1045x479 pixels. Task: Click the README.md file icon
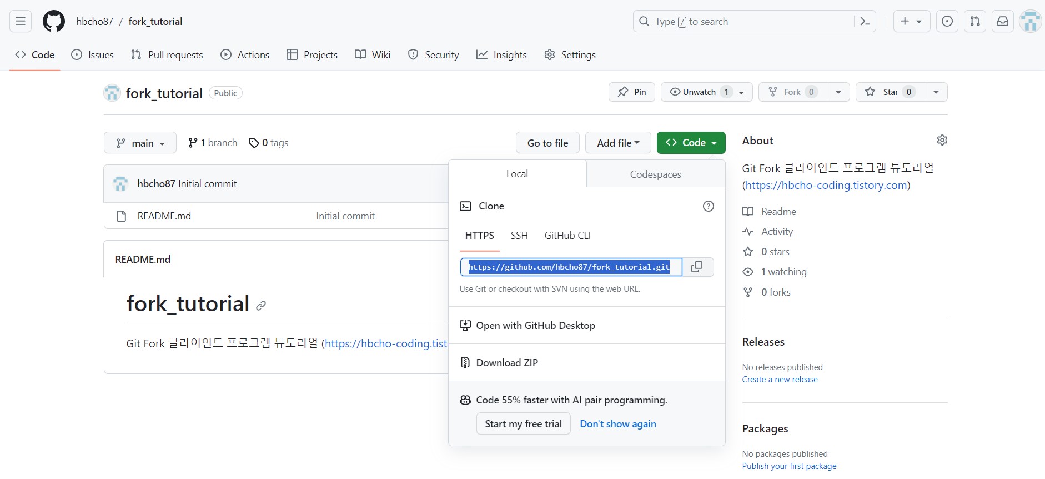122,216
